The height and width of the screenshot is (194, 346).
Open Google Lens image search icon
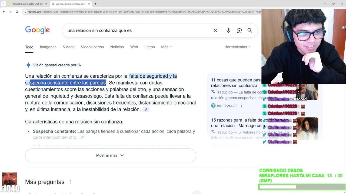pos(239,30)
